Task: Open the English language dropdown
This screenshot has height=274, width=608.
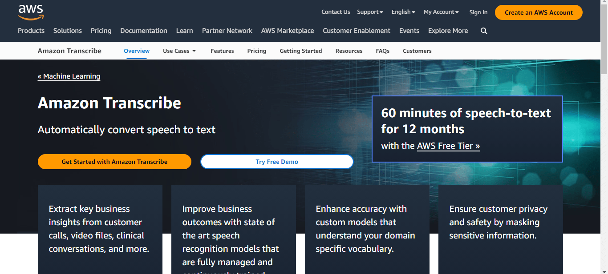Action: tap(403, 12)
